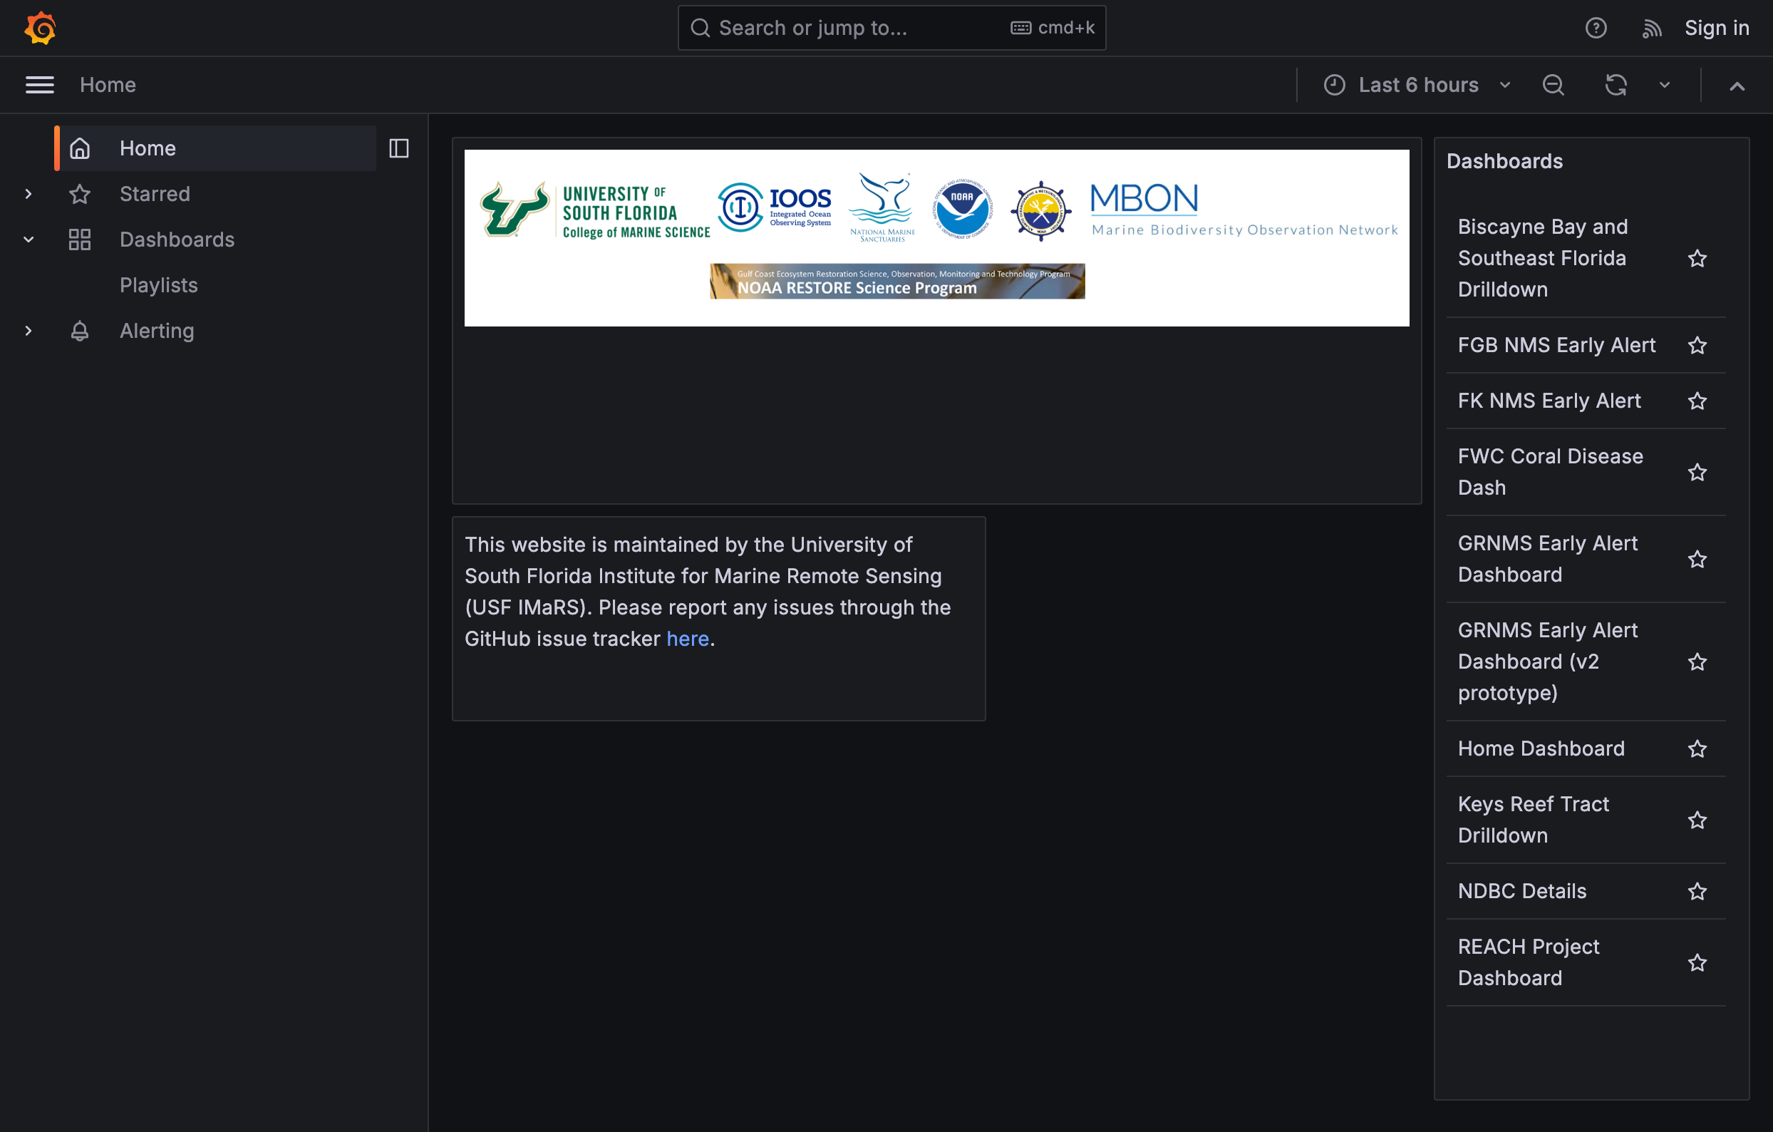The image size is (1773, 1132).
Task: Click the Sign in link
Action: tap(1716, 28)
